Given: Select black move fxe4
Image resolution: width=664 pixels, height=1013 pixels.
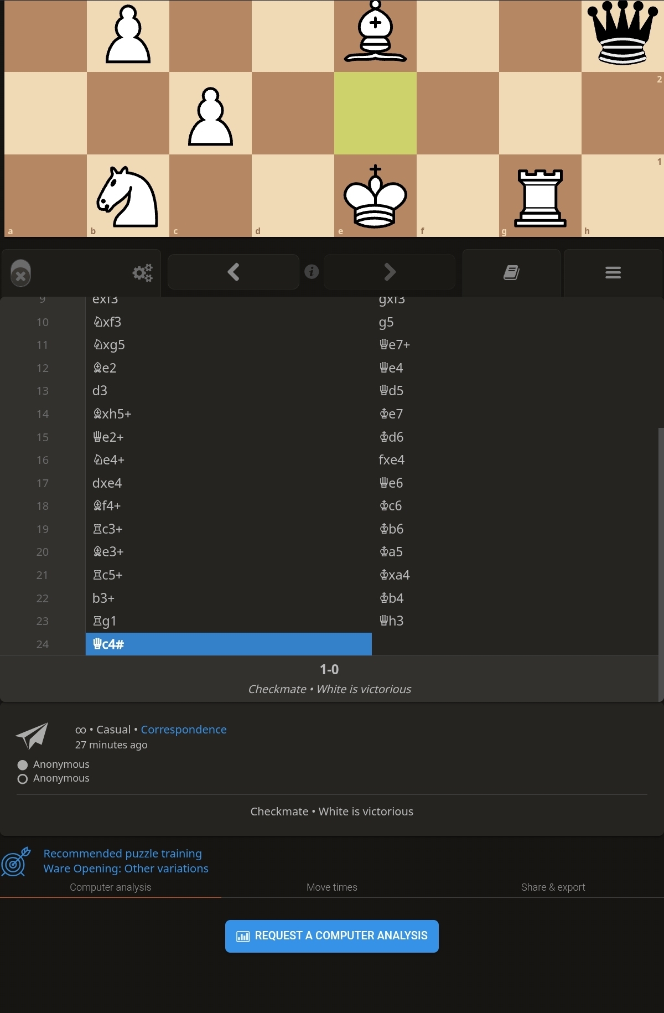Looking at the screenshot, I should (x=515, y=460).
